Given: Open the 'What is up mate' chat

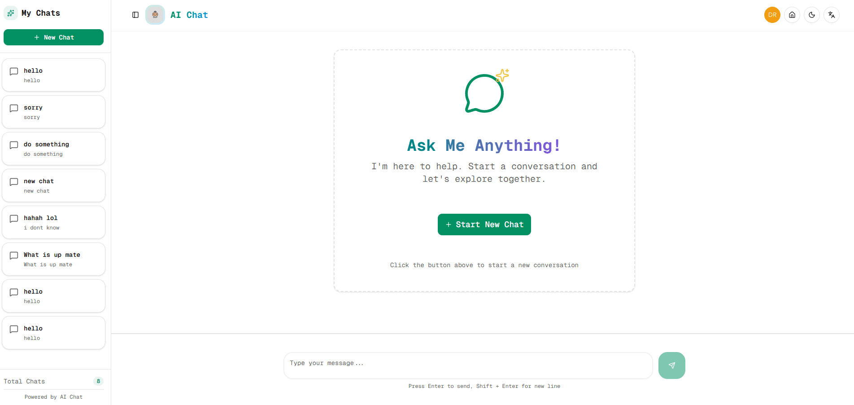Looking at the screenshot, I should (53, 259).
